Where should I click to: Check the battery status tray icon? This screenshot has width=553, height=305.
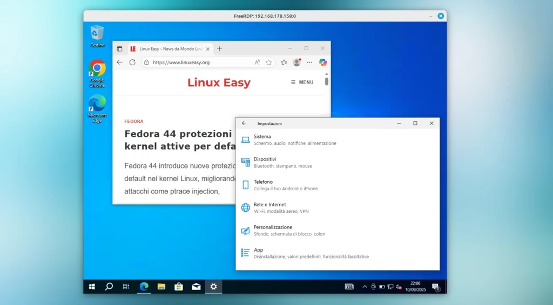point(382,287)
